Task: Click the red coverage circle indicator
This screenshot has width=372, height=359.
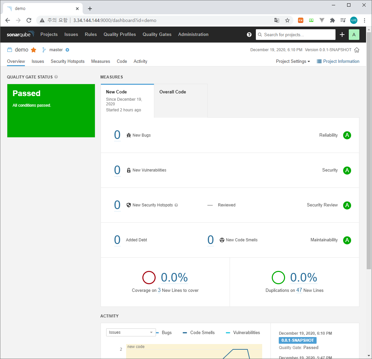Action: [149, 278]
